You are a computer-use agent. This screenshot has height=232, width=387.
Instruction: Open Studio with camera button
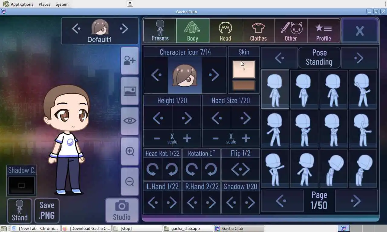[122, 210]
